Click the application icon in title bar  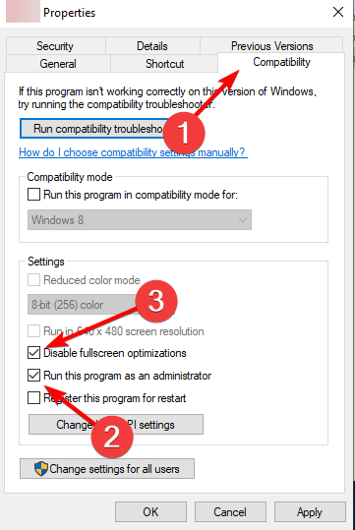click(23, 12)
